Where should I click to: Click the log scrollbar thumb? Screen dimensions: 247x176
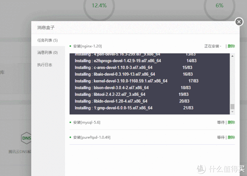click(x=232, y=107)
